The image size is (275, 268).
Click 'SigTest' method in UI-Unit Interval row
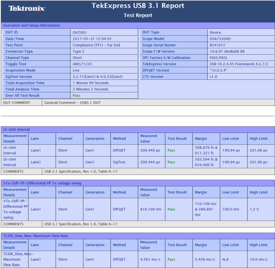coord(119,162)
